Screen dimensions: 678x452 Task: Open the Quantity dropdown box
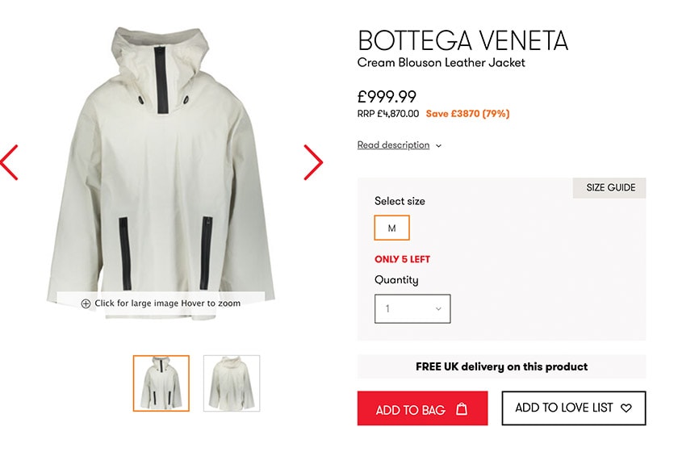click(412, 308)
